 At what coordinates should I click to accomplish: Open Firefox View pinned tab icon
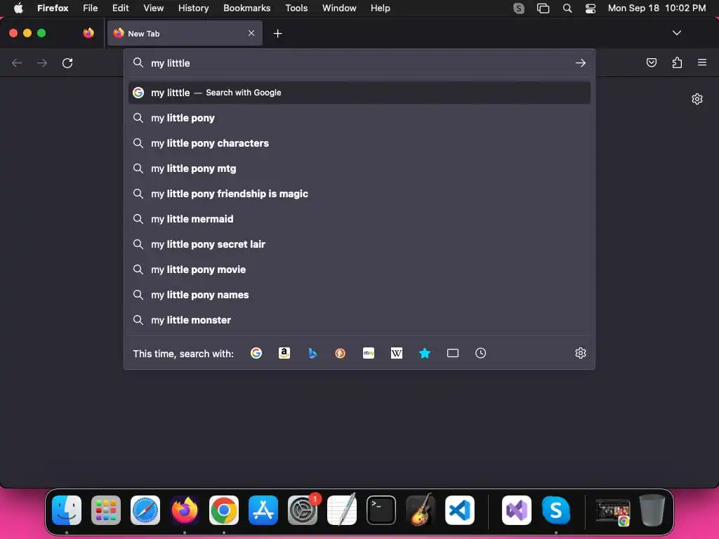88,33
